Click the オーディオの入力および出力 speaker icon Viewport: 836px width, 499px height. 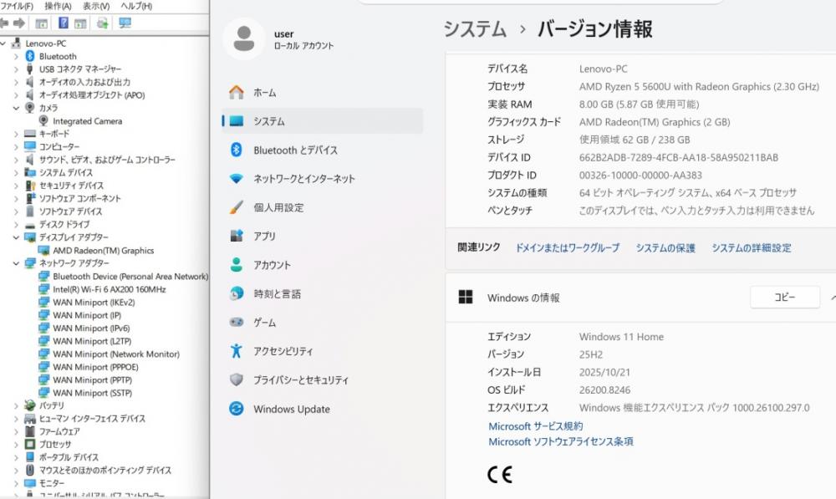pos(30,82)
